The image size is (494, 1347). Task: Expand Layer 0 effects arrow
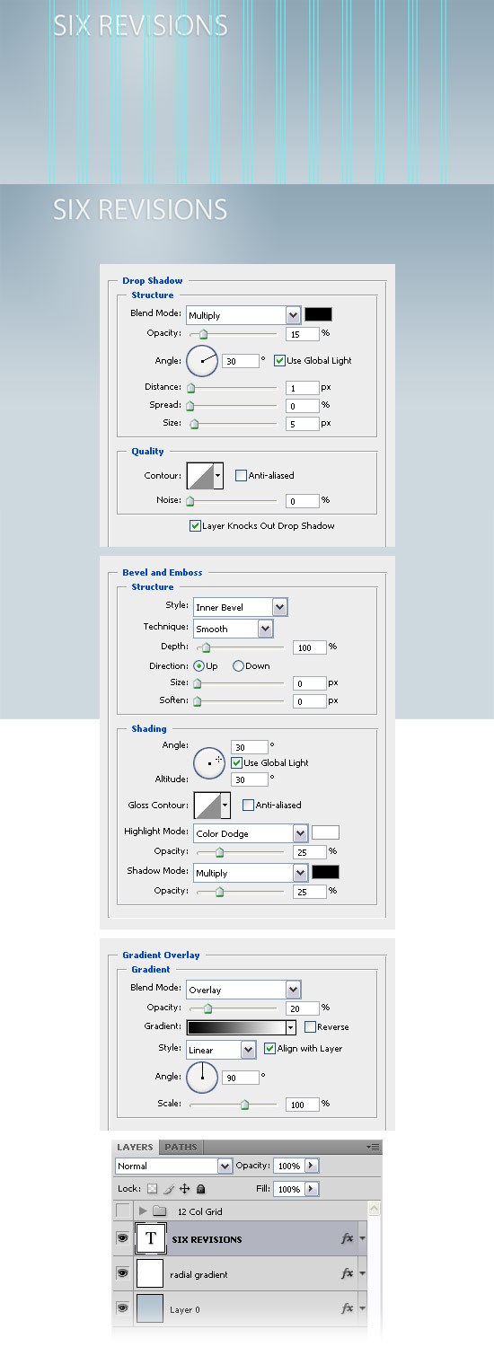(x=362, y=1308)
